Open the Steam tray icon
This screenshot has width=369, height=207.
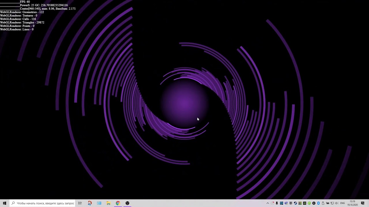point(295,203)
